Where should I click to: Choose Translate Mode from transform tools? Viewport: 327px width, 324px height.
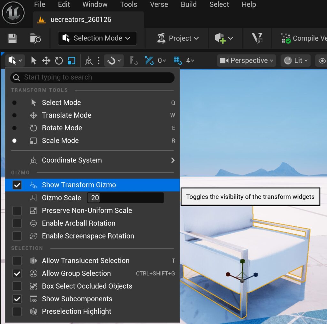point(66,115)
